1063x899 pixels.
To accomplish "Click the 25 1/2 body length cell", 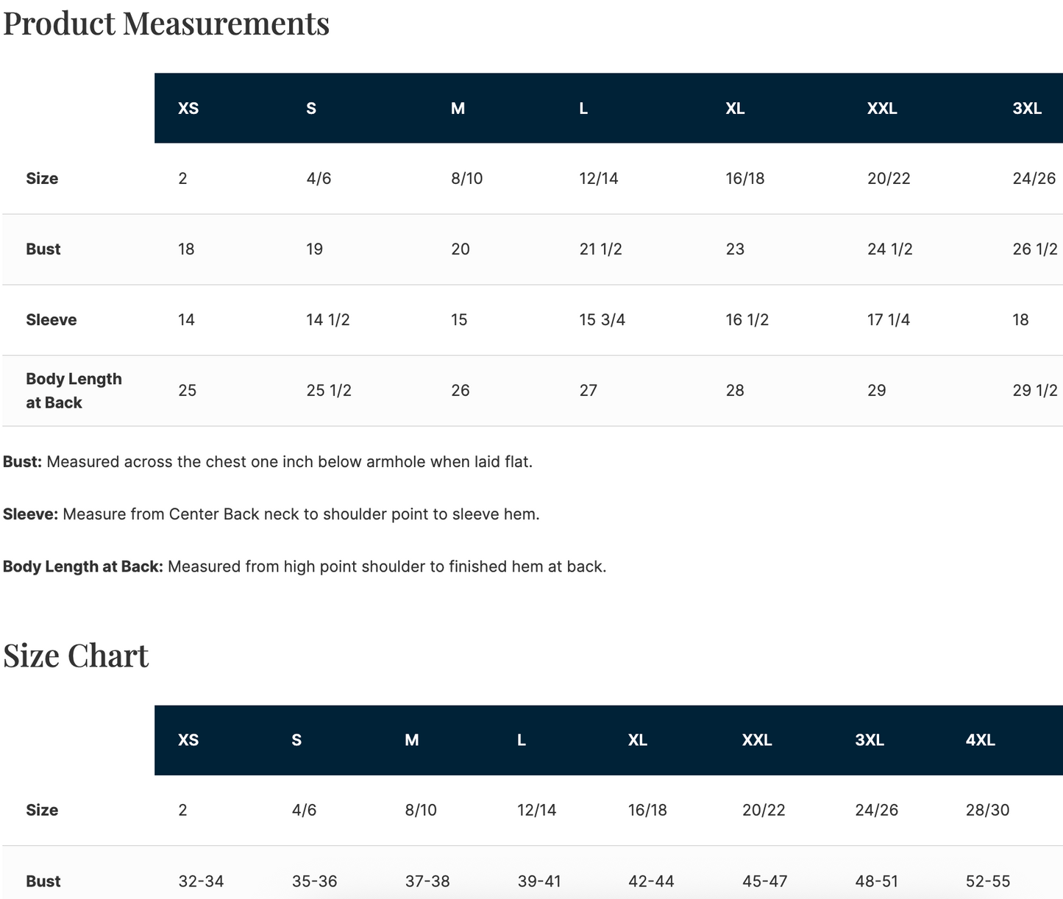I will (329, 391).
